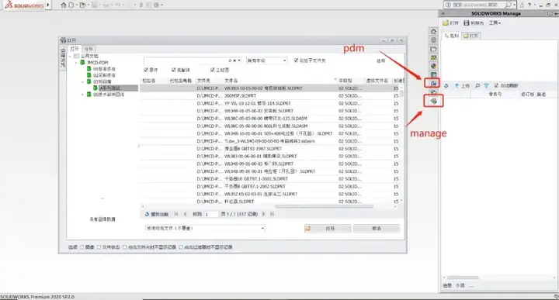The height and width of the screenshot is (300, 559).
Task: Click the search magnifier icon in the Manage panel
Action: coord(477,86)
